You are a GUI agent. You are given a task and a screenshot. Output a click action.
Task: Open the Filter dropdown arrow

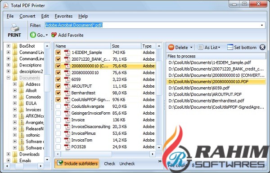point(262,25)
